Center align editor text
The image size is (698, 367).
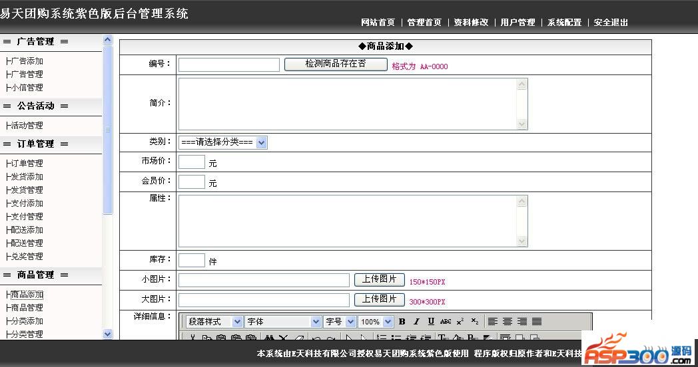coord(507,321)
